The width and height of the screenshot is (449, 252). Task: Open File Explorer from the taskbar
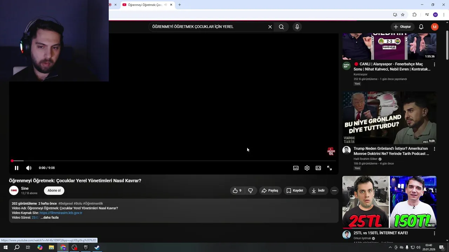pyautogui.click(x=51, y=247)
